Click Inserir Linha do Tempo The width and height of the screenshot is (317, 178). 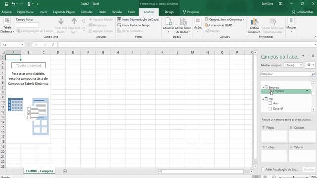coord(134,25)
